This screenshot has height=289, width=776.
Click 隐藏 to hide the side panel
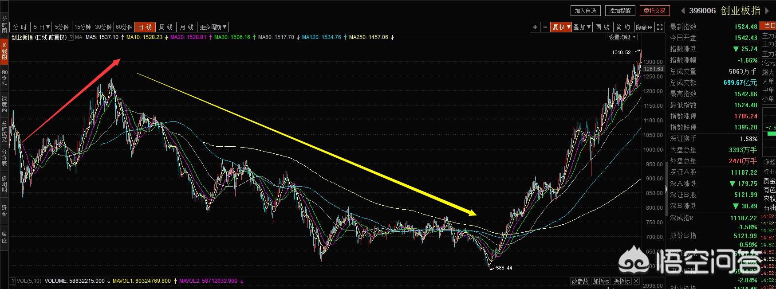pyautogui.click(x=644, y=27)
